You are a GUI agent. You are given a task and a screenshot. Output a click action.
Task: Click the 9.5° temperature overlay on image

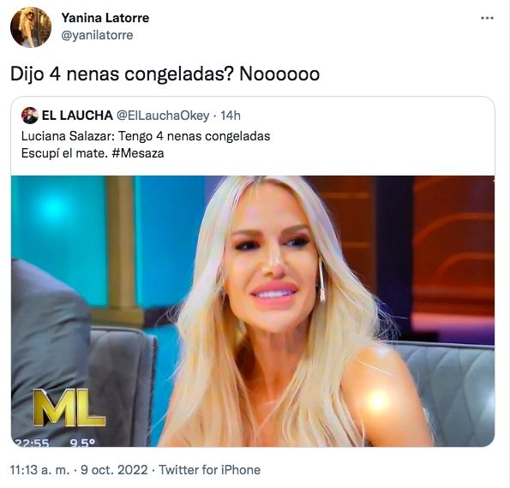tap(82, 443)
